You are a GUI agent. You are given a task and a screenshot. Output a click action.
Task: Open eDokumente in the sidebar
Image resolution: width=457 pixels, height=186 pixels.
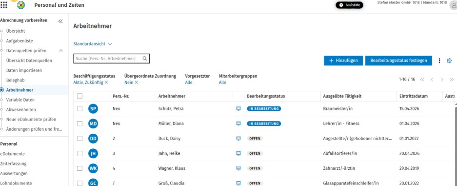point(13,154)
